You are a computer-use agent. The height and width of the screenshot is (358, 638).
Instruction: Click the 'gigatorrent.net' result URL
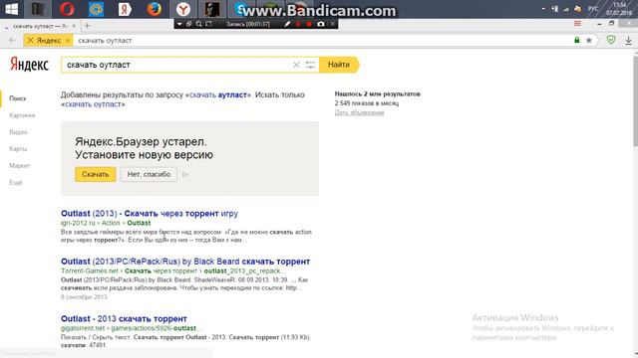pyautogui.click(x=83, y=328)
